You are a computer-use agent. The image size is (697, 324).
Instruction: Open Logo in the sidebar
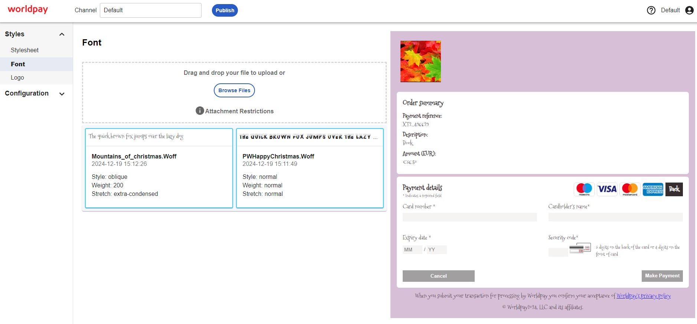coord(17,77)
